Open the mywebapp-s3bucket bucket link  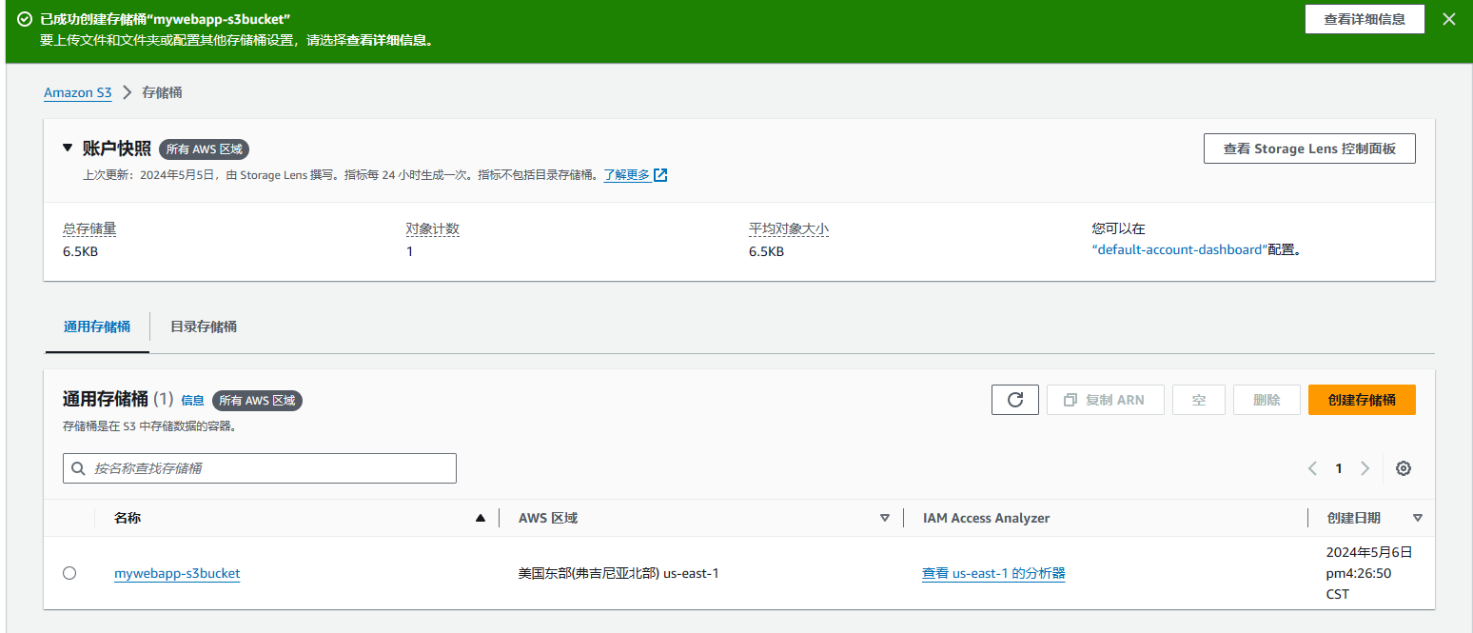[177, 573]
